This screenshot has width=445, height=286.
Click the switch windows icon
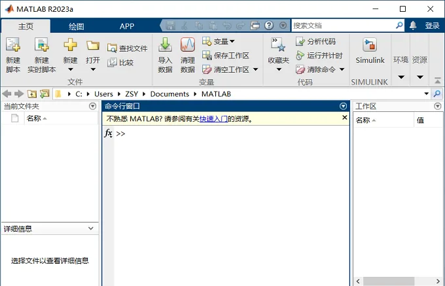[x=255, y=26]
